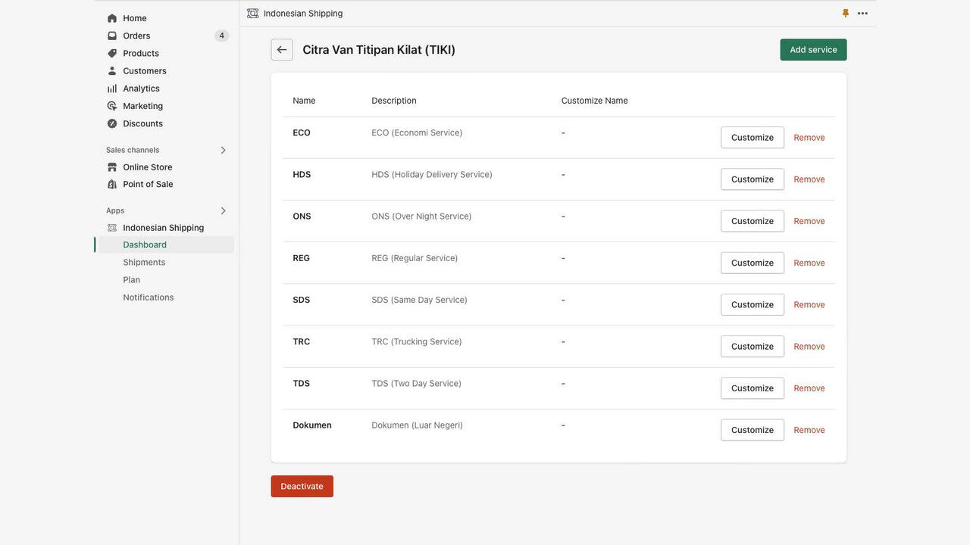Click 'REG (Regular Service)' description
The image size is (970, 545).
[415, 258]
